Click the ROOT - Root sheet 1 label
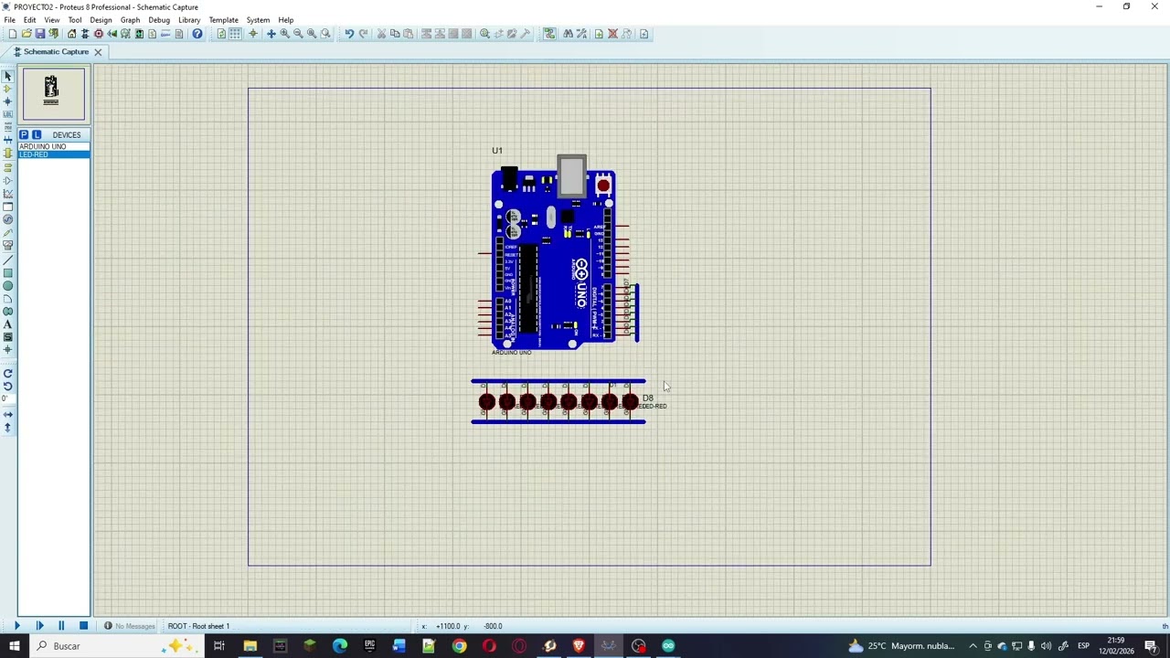This screenshot has height=658, width=1170. pos(198,626)
